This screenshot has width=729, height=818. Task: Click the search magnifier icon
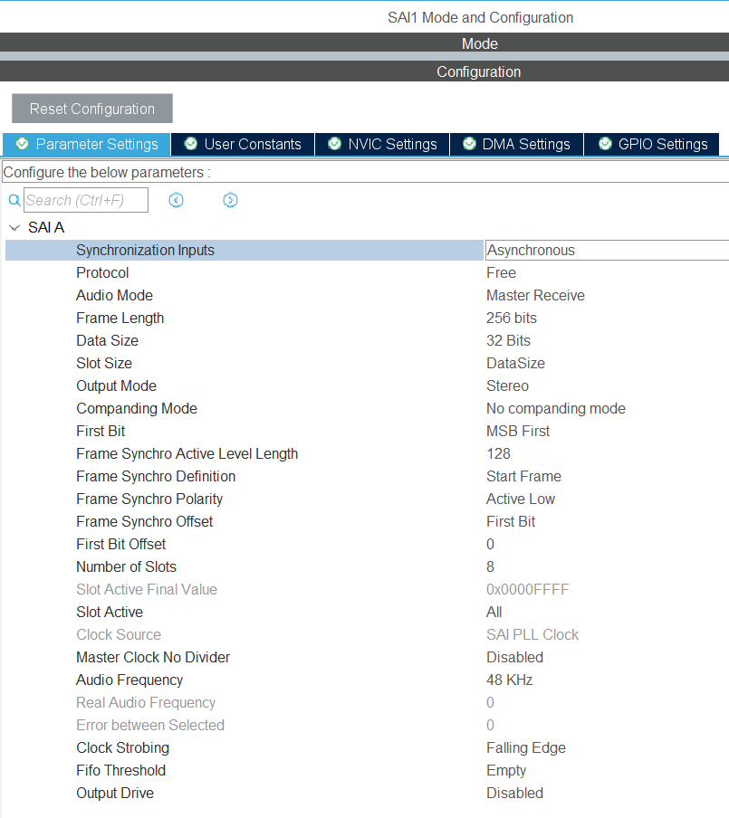click(14, 200)
